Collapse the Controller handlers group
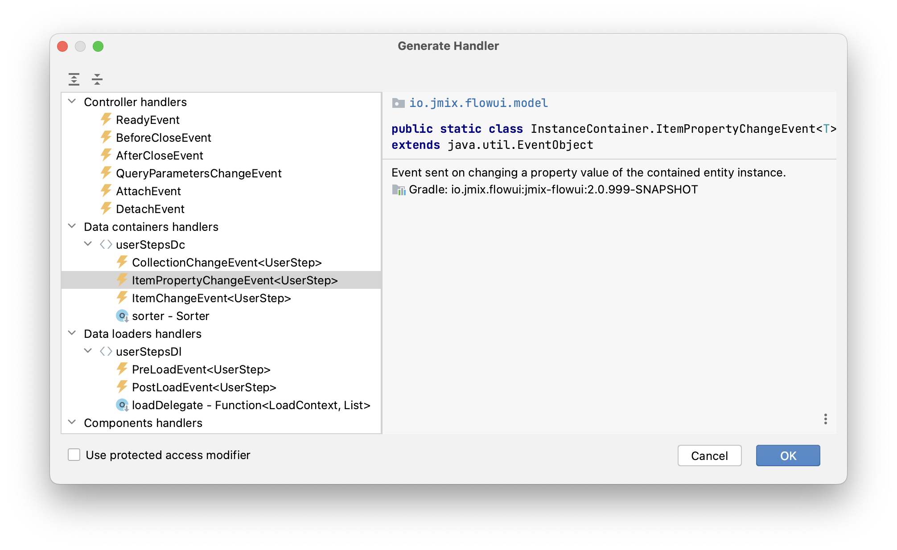This screenshot has width=897, height=550. (72, 102)
